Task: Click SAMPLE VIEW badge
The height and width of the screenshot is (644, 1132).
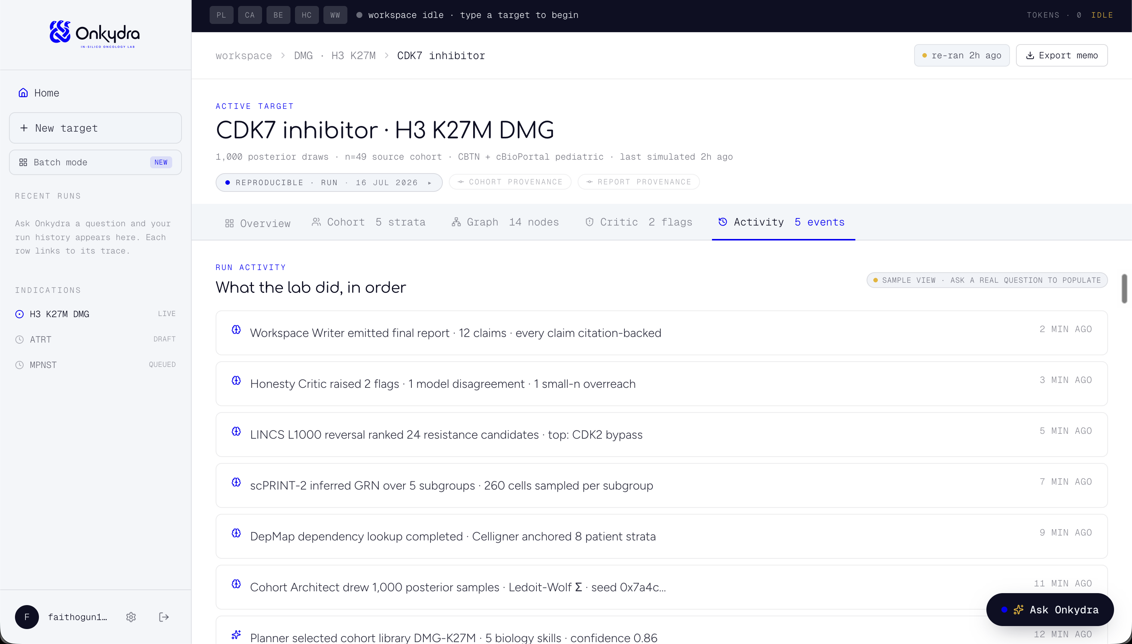Action: click(x=987, y=280)
